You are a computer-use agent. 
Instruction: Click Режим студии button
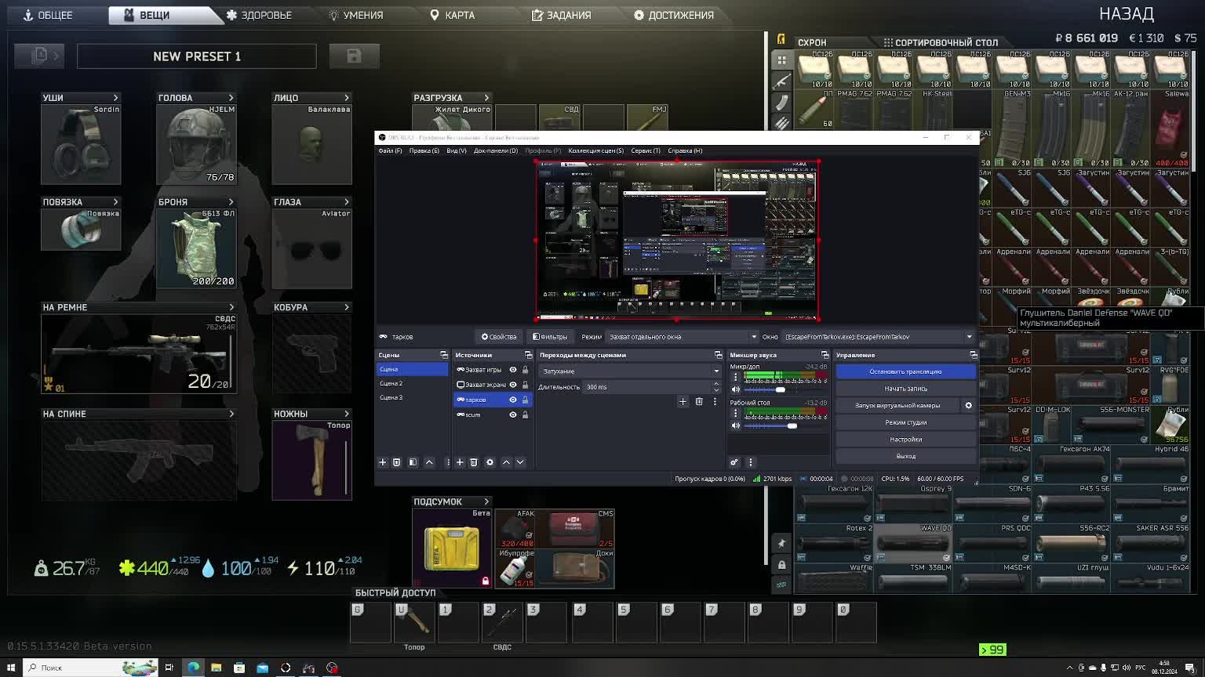[905, 422]
